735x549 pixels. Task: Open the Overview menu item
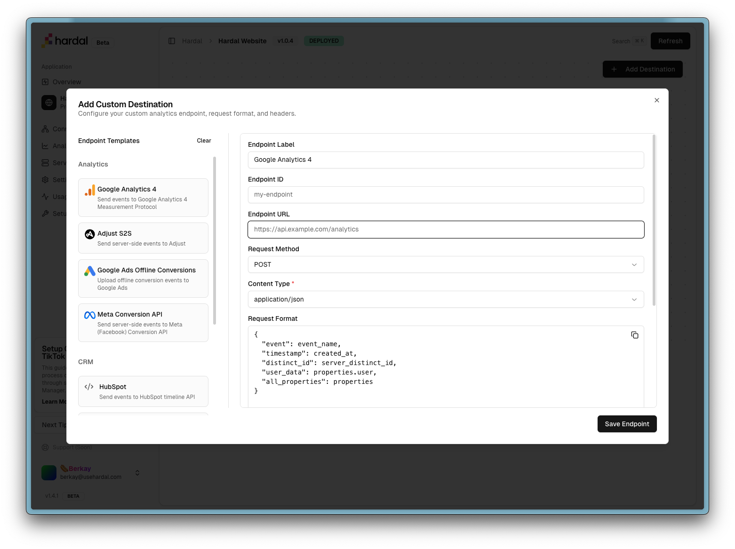coord(67,82)
